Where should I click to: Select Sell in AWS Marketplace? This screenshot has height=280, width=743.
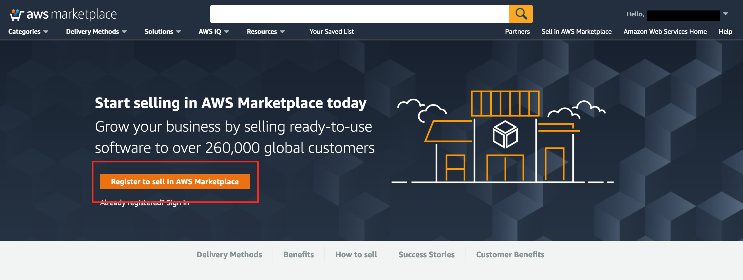coord(576,31)
